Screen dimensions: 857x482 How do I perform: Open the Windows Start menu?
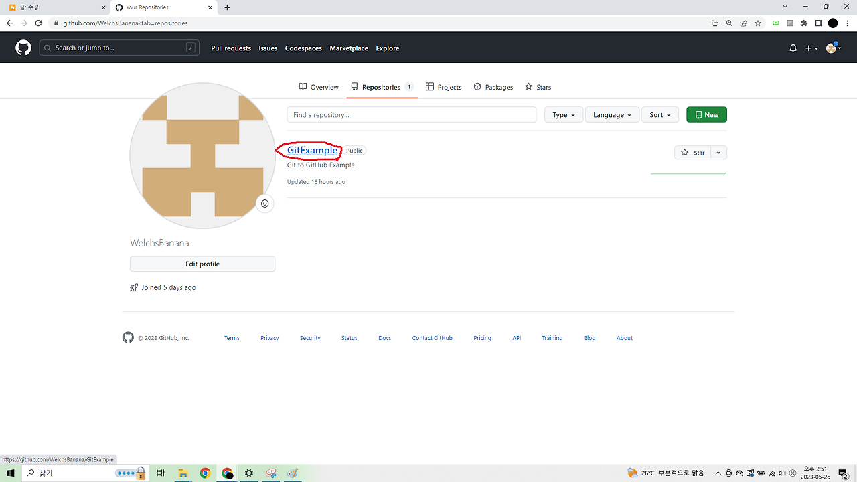tap(11, 473)
